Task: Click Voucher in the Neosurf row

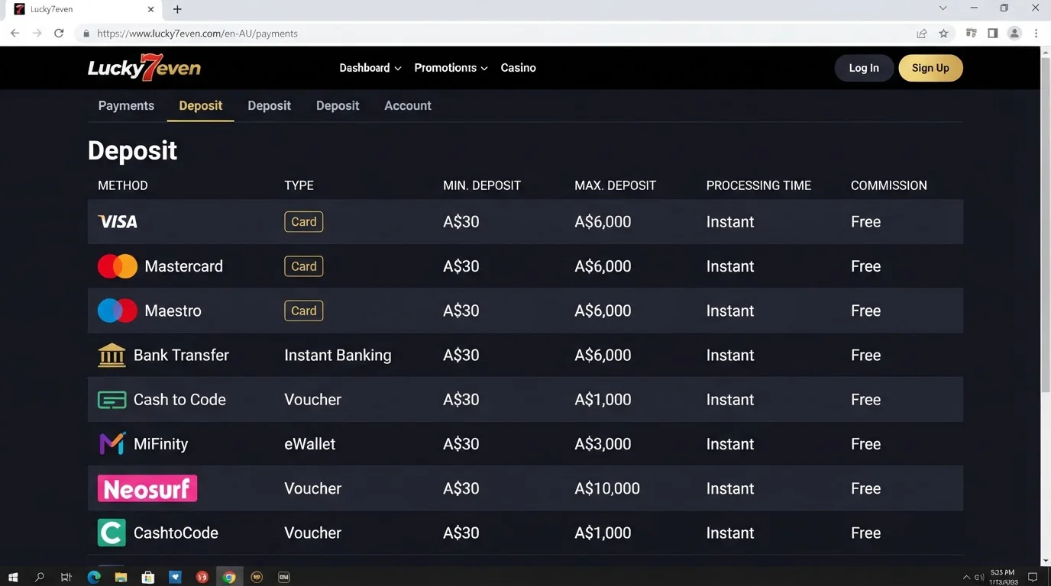Action: coord(313,488)
